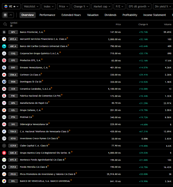Click the Fabrica Nacional de Cementos logo
This screenshot has width=173, height=187.
[4, 96]
